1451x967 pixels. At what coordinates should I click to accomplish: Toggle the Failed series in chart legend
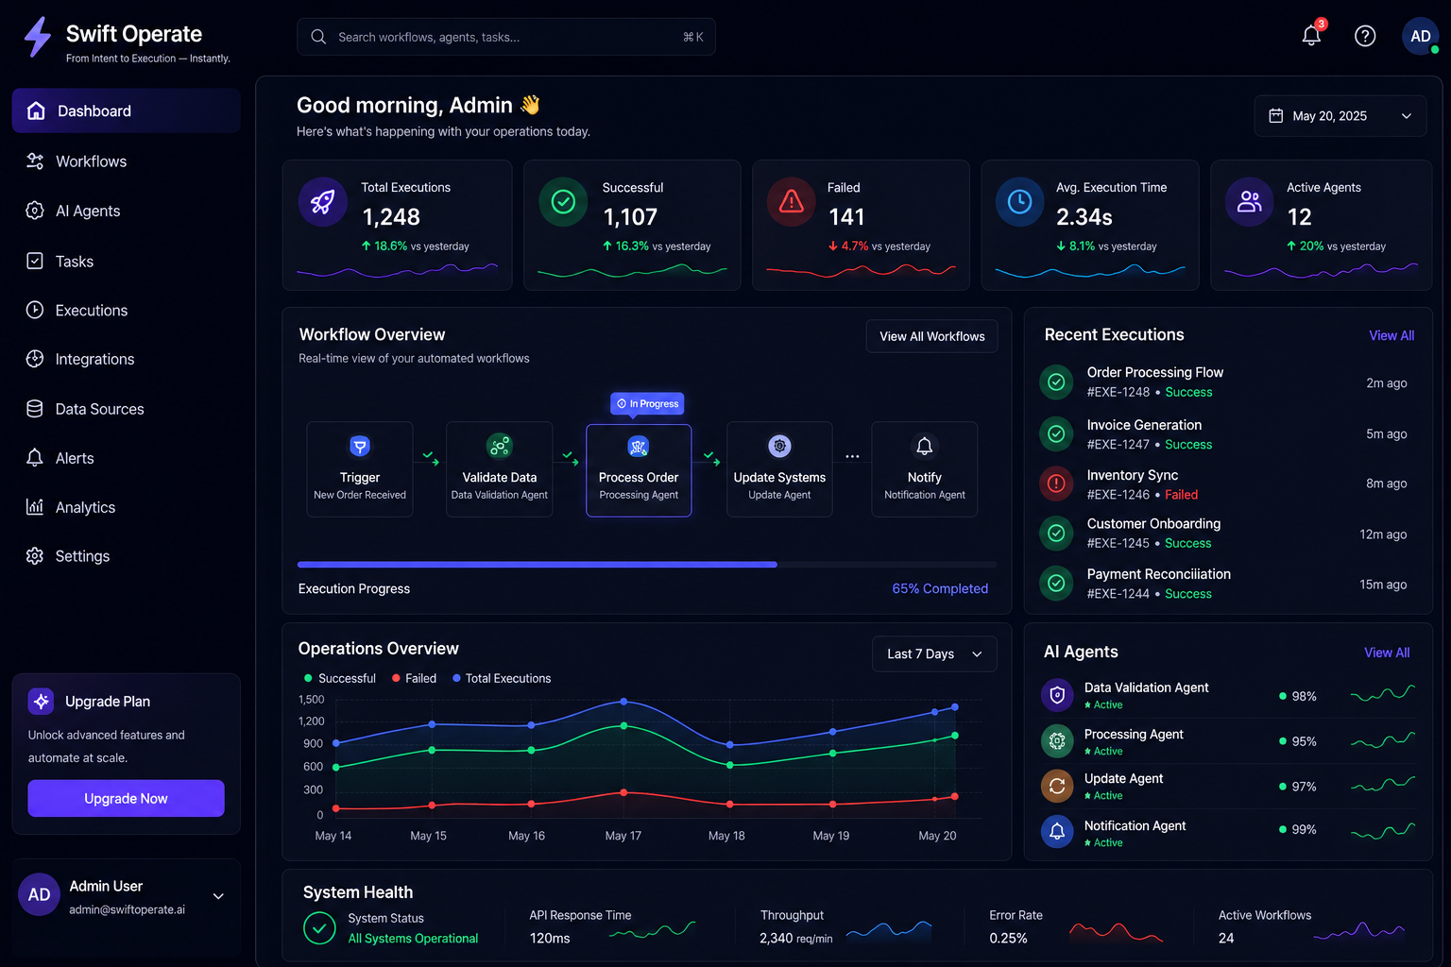pos(415,678)
